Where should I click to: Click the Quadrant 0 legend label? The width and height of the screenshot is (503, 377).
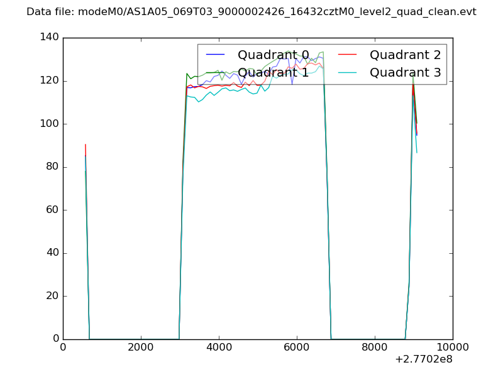click(x=273, y=55)
